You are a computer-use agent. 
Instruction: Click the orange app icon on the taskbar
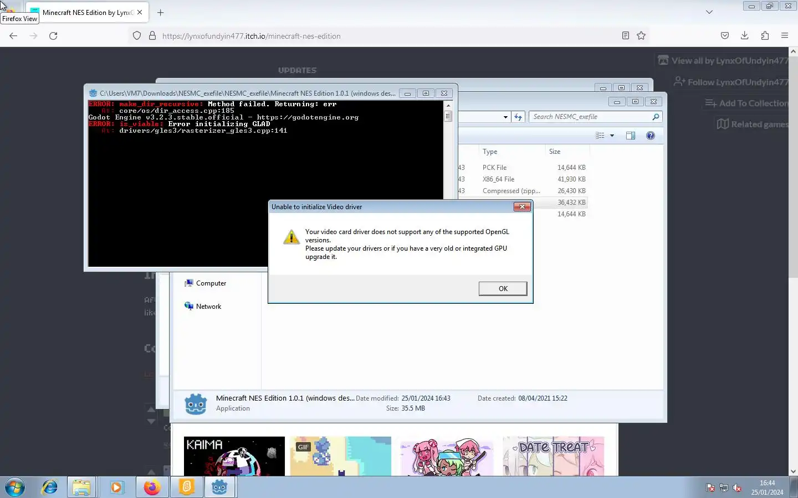pyautogui.click(x=186, y=487)
